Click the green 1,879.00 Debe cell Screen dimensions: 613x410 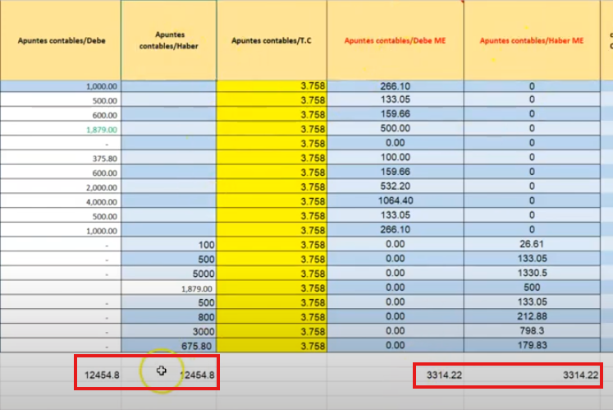click(x=101, y=129)
